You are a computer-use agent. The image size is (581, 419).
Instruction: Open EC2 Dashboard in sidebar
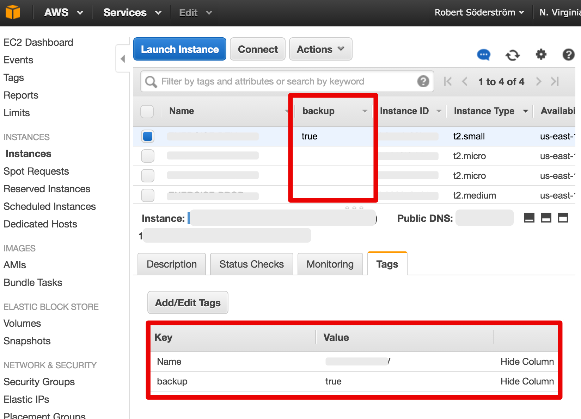tap(38, 42)
